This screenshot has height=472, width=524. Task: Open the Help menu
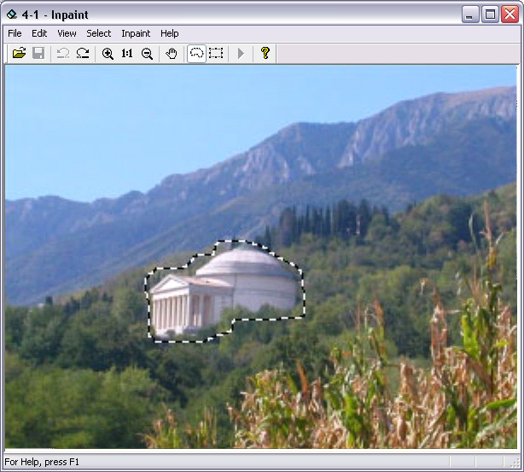tap(170, 33)
